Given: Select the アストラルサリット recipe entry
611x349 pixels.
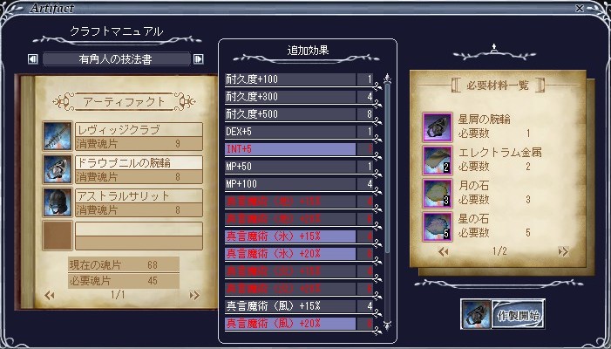Looking at the screenshot, I should 139,202.
